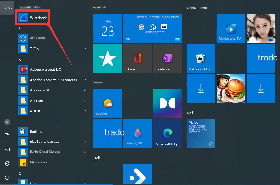280x185 pixels.
Task: Click the 'Dell' group heading
Action: click(x=190, y=113)
